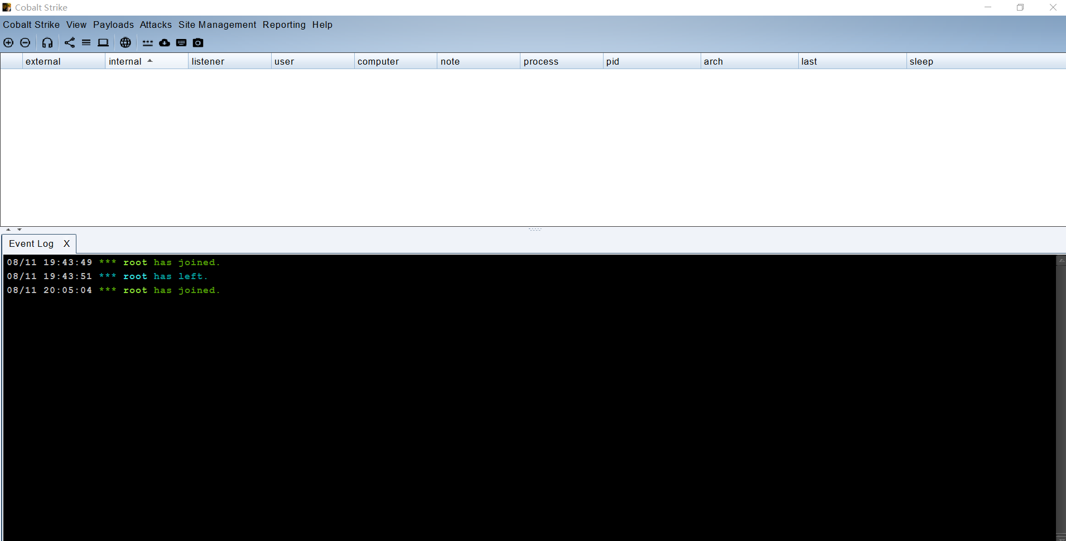The image size is (1066, 541).
Task: Sort sessions by listener column
Action: click(x=229, y=61)
